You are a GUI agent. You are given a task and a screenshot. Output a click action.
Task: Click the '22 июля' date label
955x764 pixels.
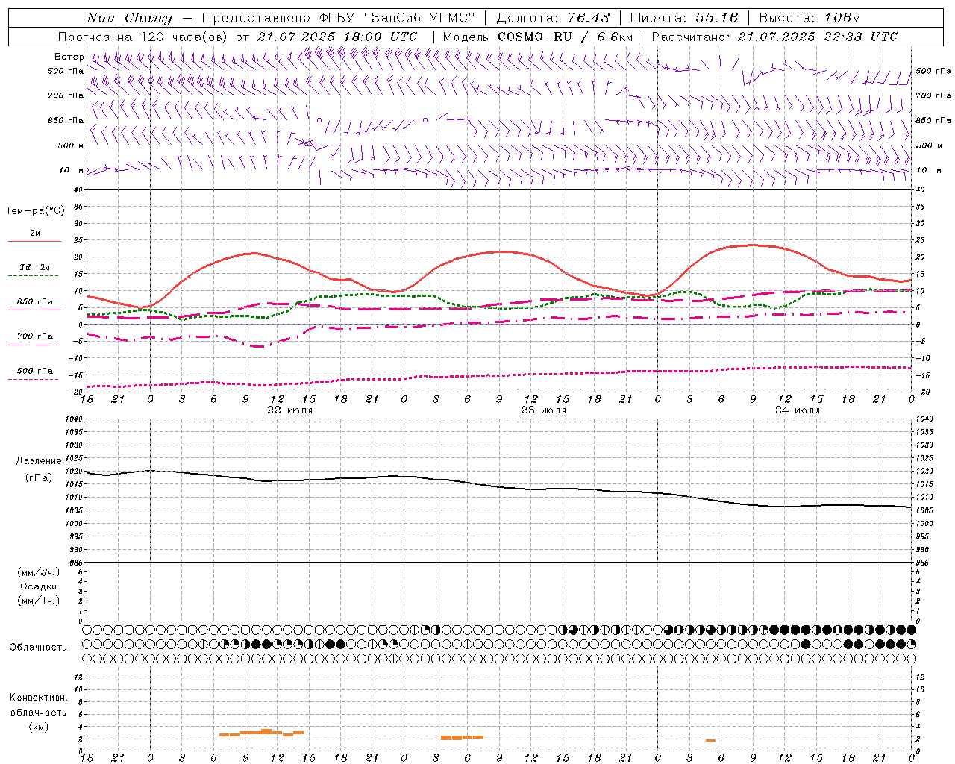[x=290, y=410]
